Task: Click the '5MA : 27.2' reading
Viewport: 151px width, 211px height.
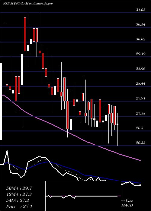Action: [17, 200]
